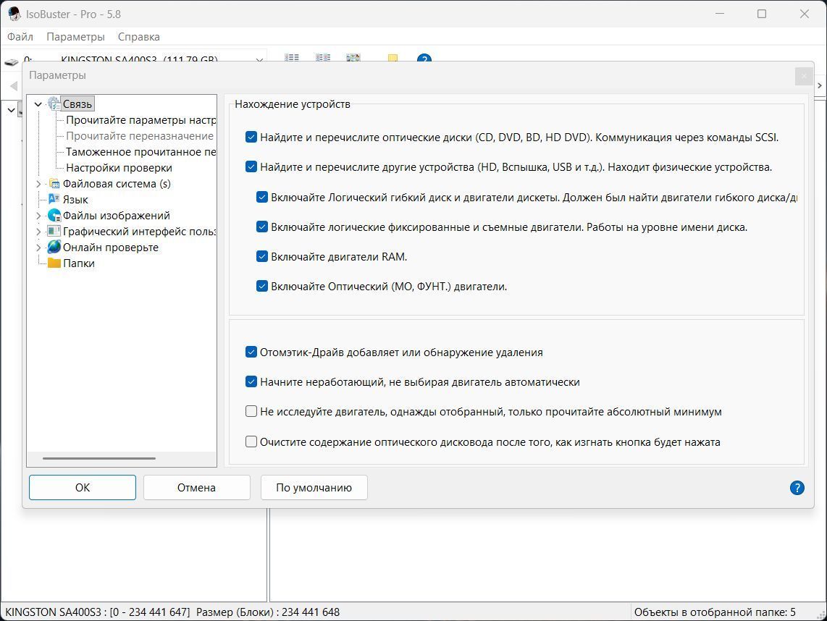Click the Графический интерфейс icon
The image size is (827, 621).
click(54, 231)
